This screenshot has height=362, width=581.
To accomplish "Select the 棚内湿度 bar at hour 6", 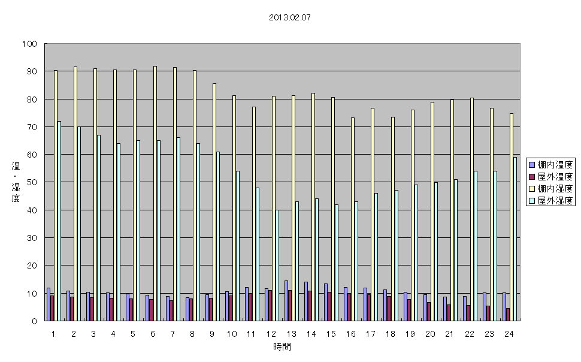I will coord(155,193).
